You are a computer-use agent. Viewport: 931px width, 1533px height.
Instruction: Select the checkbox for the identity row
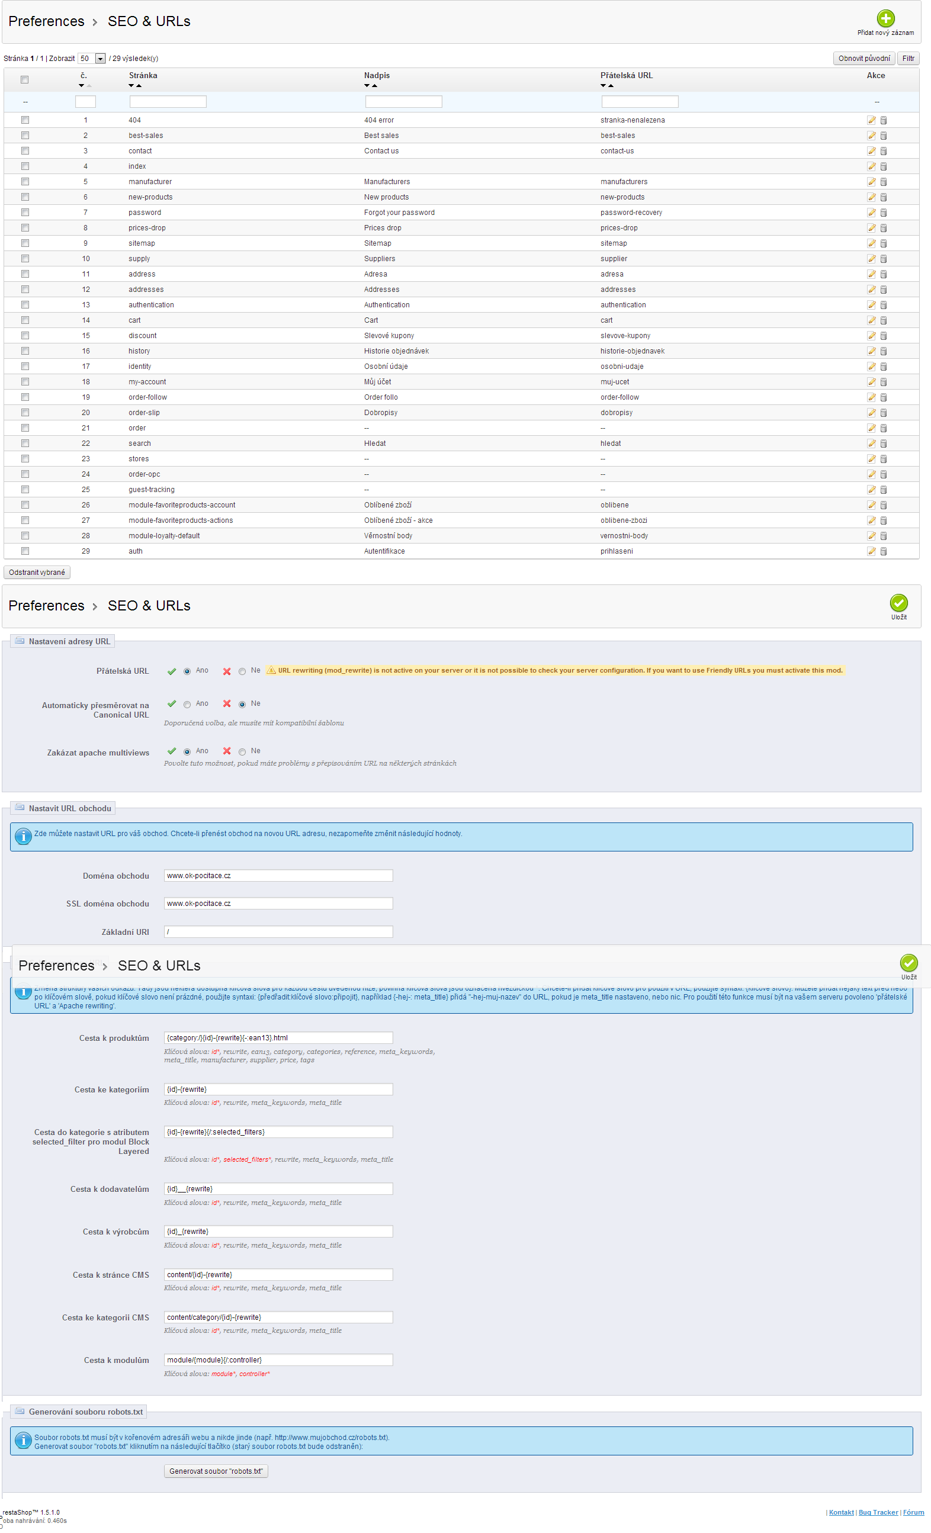point(25,367)
